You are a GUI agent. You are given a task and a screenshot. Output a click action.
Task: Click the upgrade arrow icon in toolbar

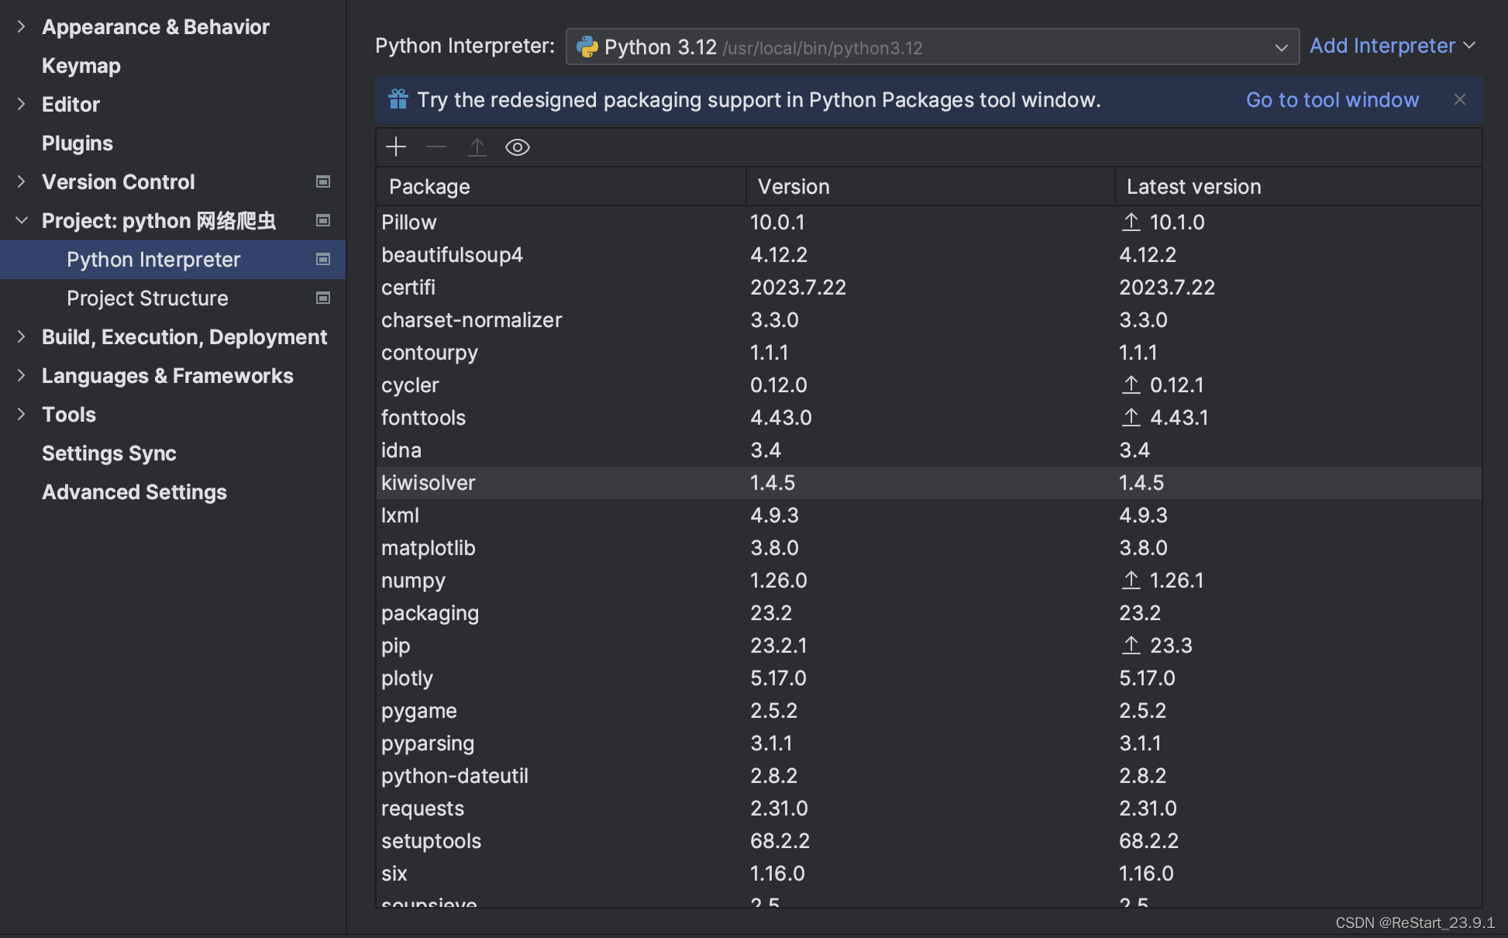coord(477,147)
